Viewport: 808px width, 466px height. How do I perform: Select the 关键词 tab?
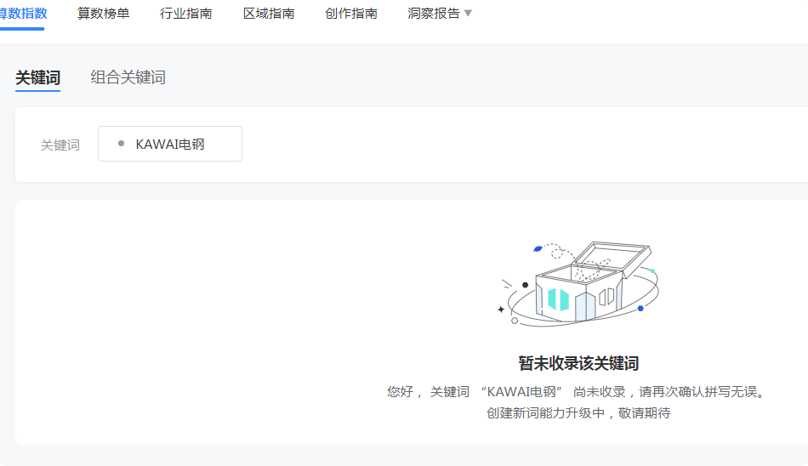37,78
